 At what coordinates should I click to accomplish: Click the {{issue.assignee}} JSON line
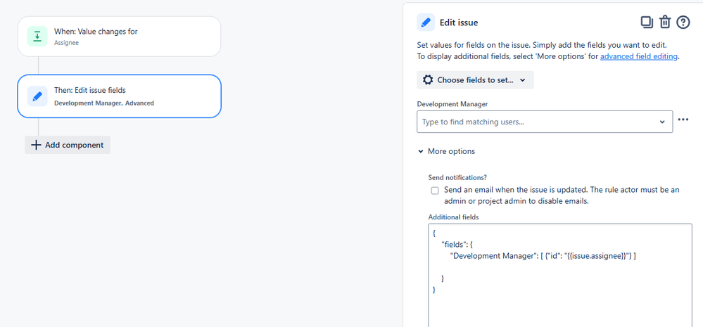pyautogui.click(x=543, y=256)
